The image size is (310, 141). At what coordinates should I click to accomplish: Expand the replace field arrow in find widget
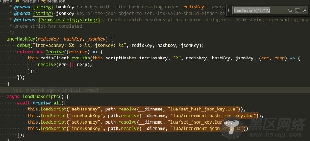229,10
